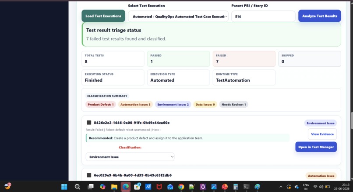Image resolution: width=353 pixels, height=192 pixels.
Task: Click the Classification Summary label
Action: [107, 96]
